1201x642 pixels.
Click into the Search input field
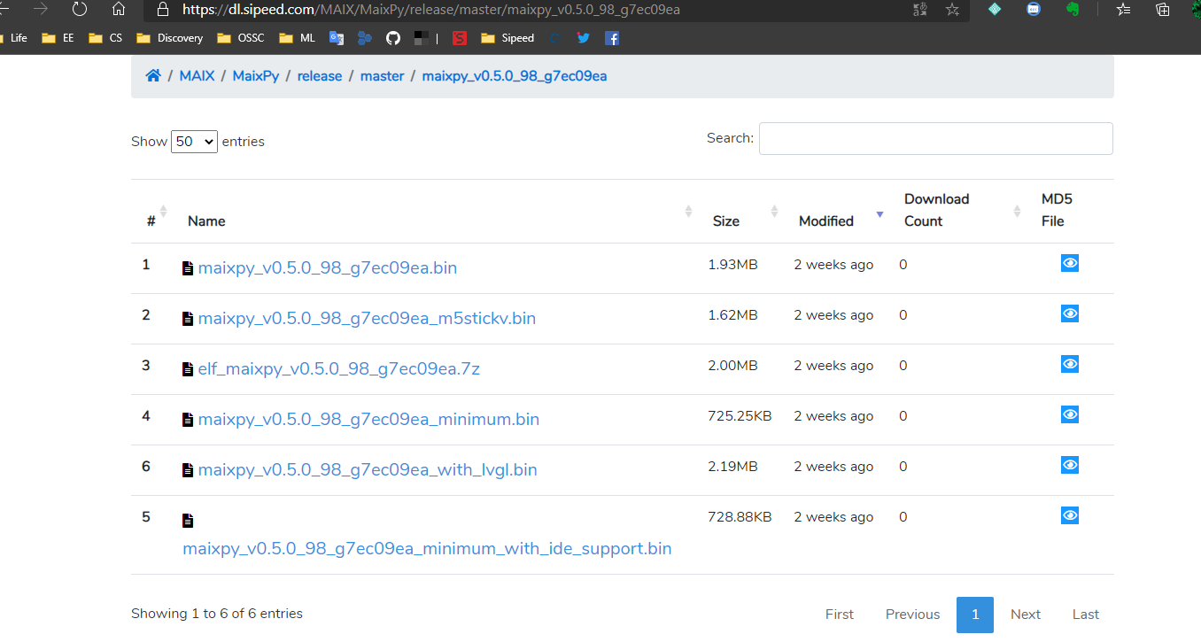[x=935, y=138]
